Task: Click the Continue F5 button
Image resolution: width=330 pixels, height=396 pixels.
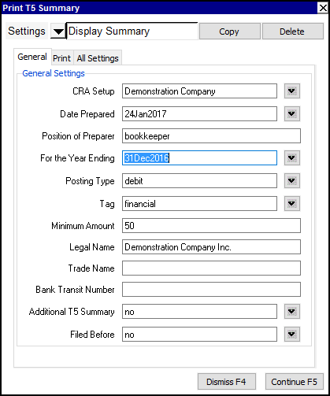Action: click(294, 382)
